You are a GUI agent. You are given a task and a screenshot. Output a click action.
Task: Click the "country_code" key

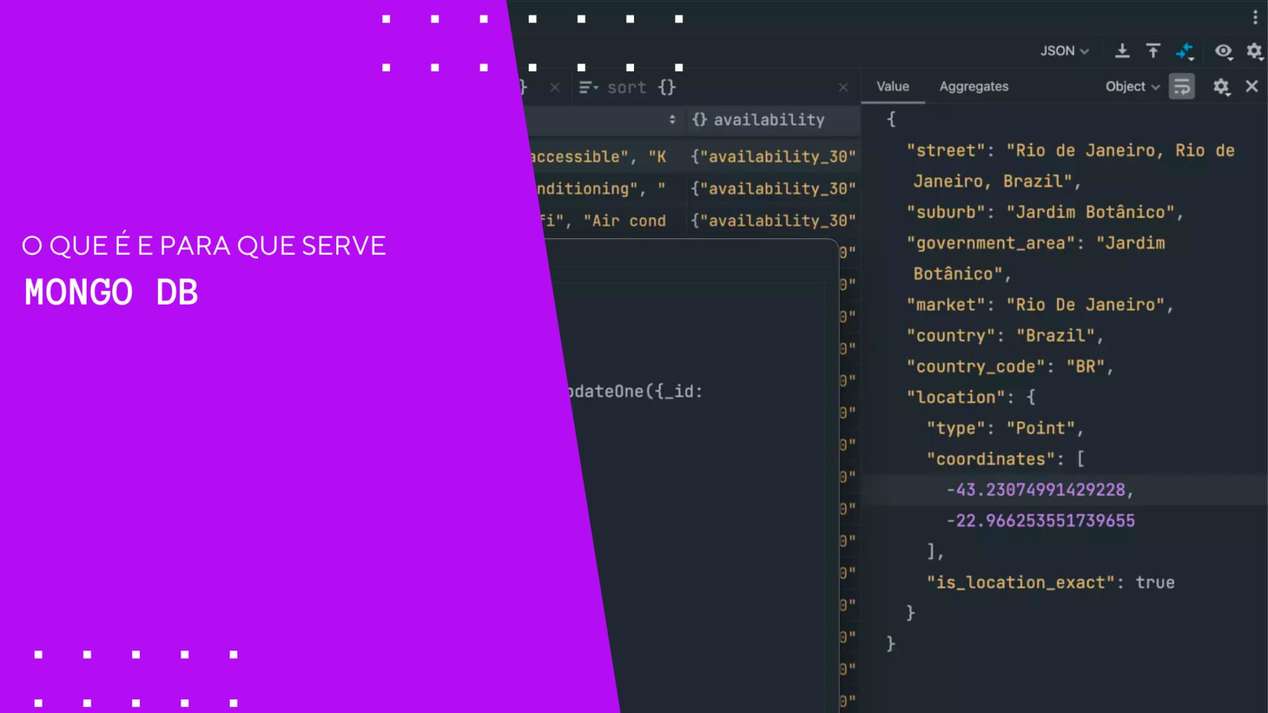pyautogui.click(x=975, y=367)
